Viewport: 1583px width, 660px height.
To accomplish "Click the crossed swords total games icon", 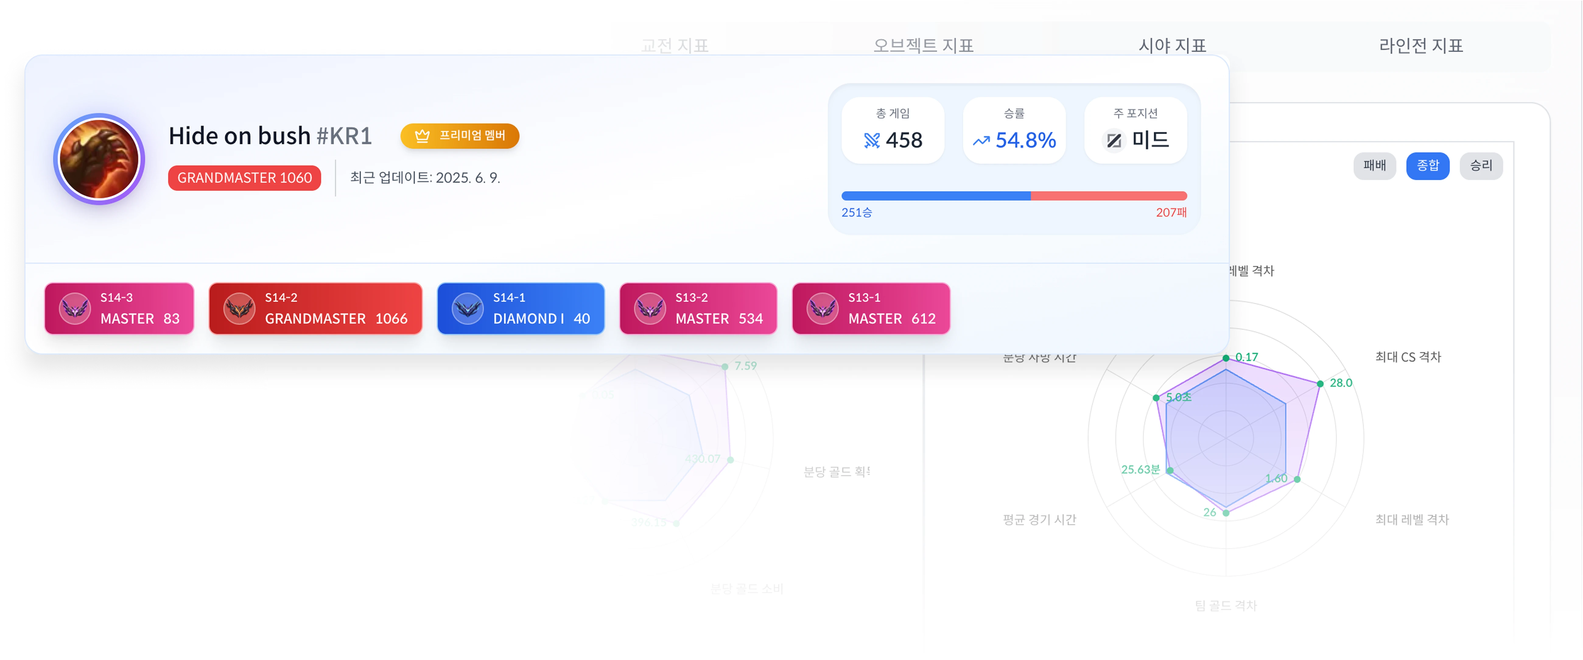I will 871,141.
